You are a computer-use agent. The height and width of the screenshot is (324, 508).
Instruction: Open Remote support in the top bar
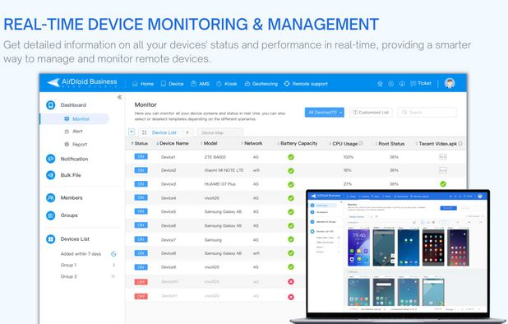306,84
